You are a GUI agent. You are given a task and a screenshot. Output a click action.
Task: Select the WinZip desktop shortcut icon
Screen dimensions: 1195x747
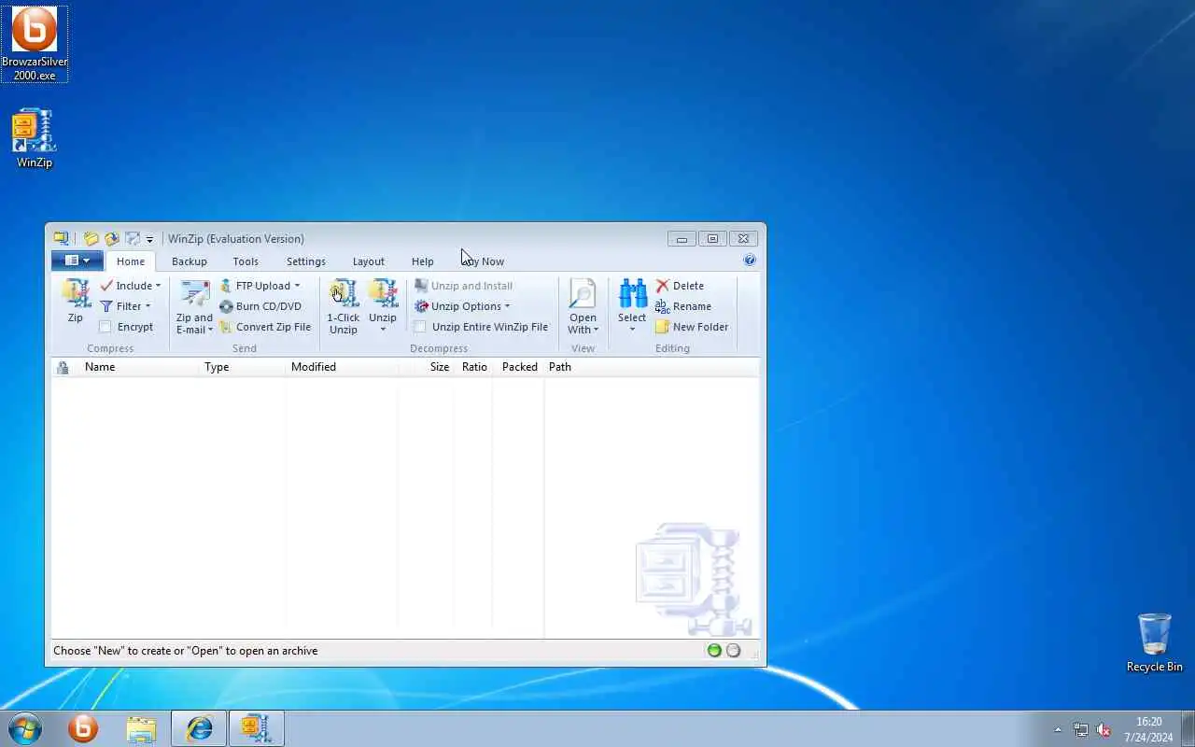pyautogui.click(x=35, y=139)
